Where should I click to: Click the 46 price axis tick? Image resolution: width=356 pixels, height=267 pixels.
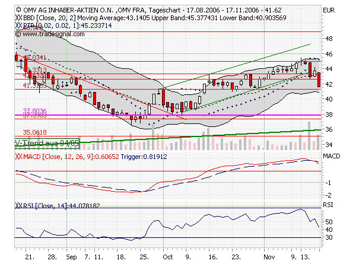(x=329, y=54)
